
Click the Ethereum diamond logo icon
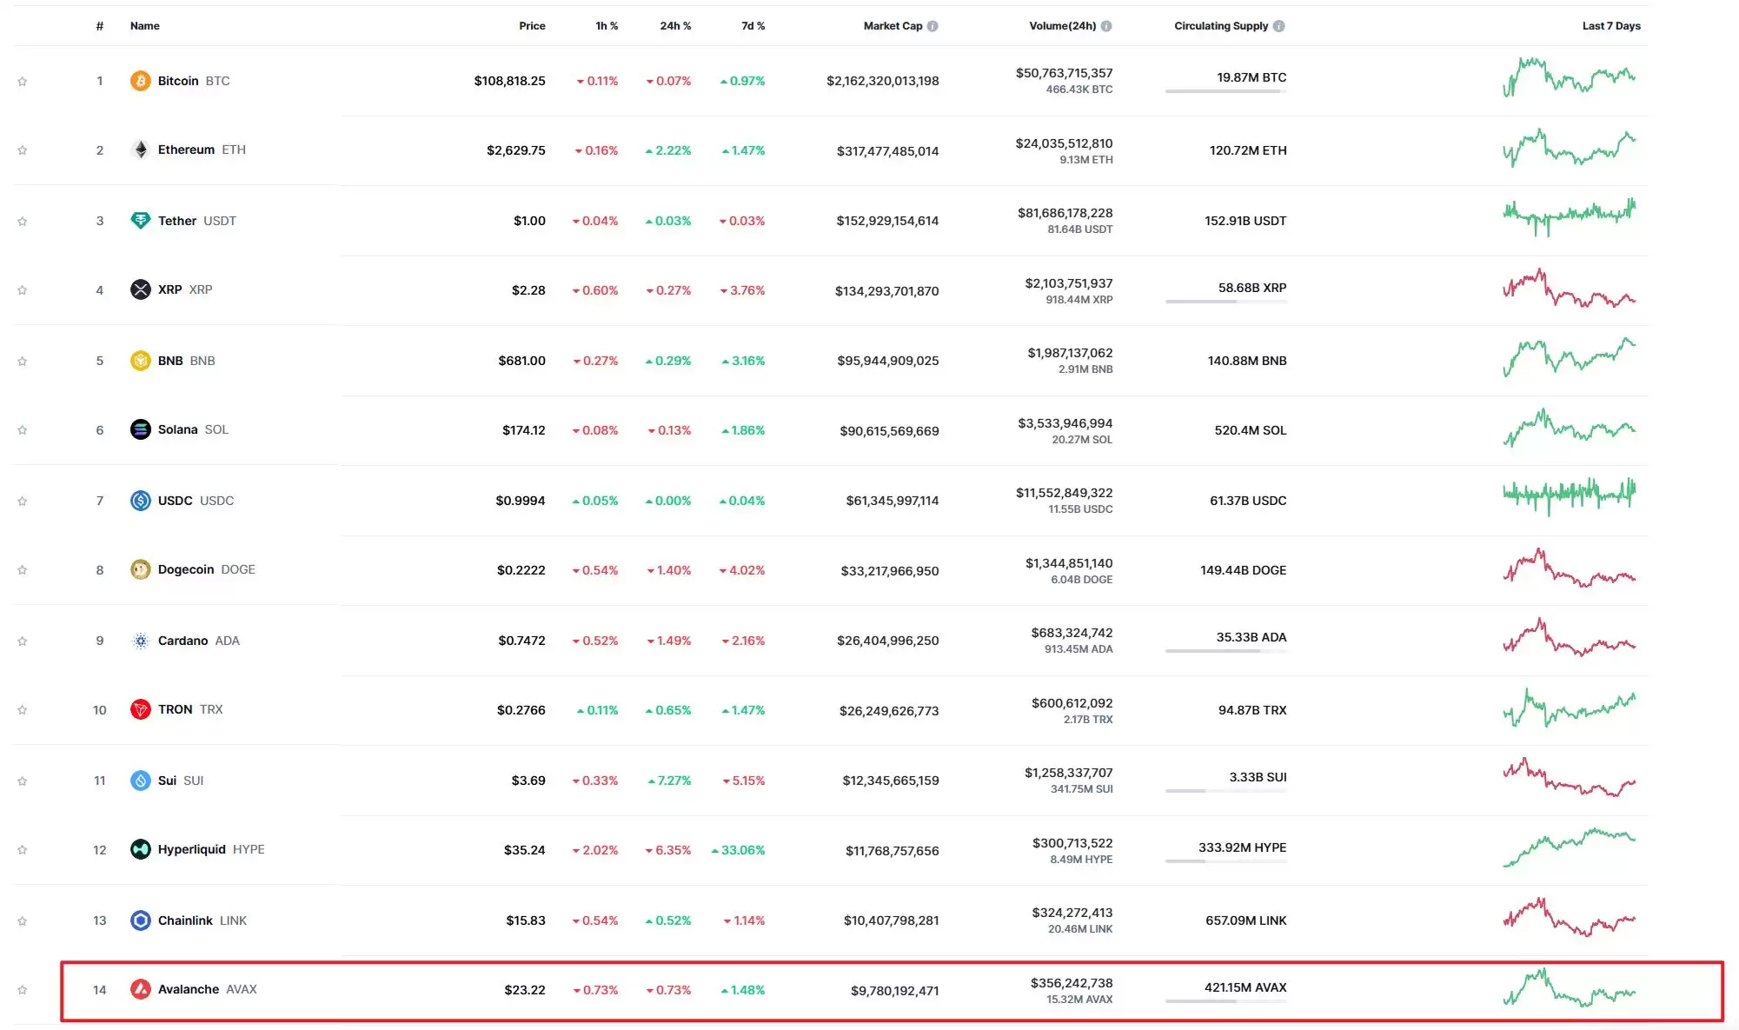click(140, 150)
